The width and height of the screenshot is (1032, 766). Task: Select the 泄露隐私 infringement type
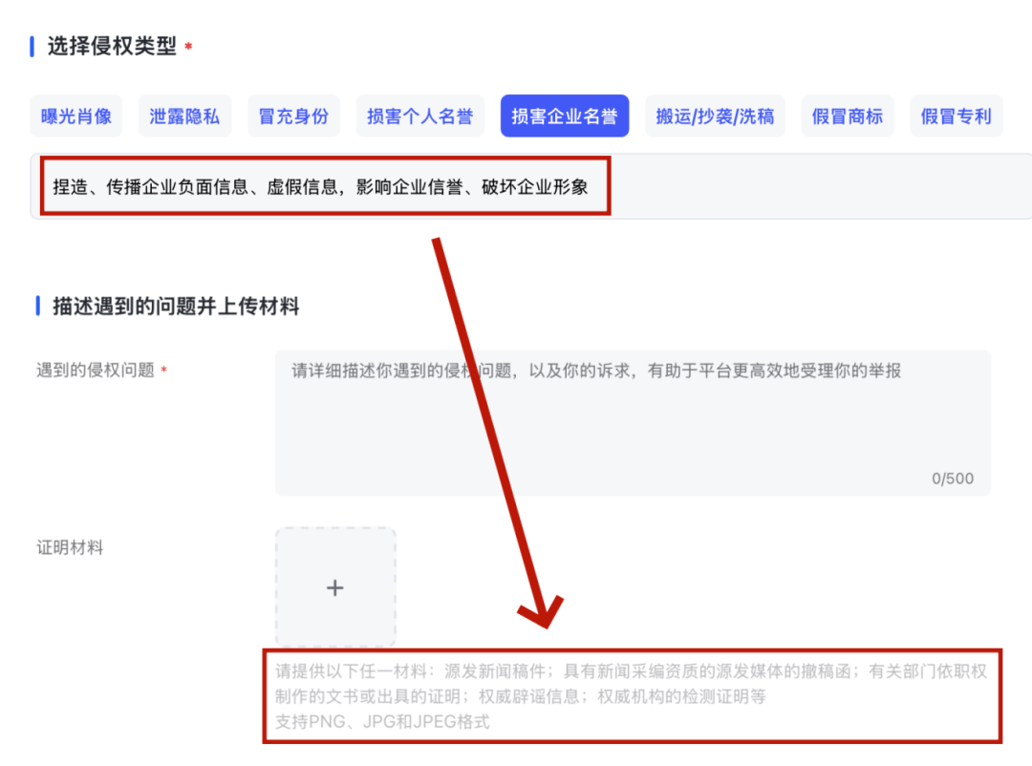[x=184, y=117]
